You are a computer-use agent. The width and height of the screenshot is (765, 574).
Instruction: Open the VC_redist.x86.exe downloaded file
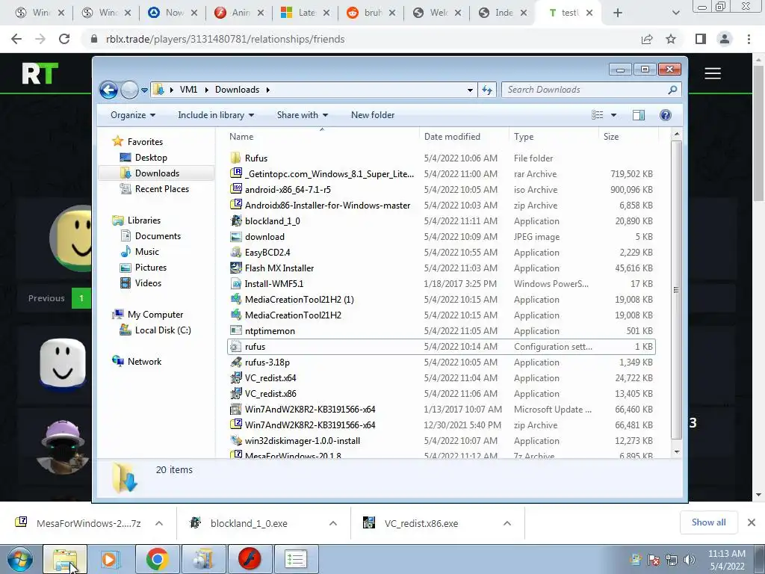[x=421, y=523]
